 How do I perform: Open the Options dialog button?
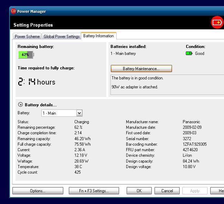point(38,191)
